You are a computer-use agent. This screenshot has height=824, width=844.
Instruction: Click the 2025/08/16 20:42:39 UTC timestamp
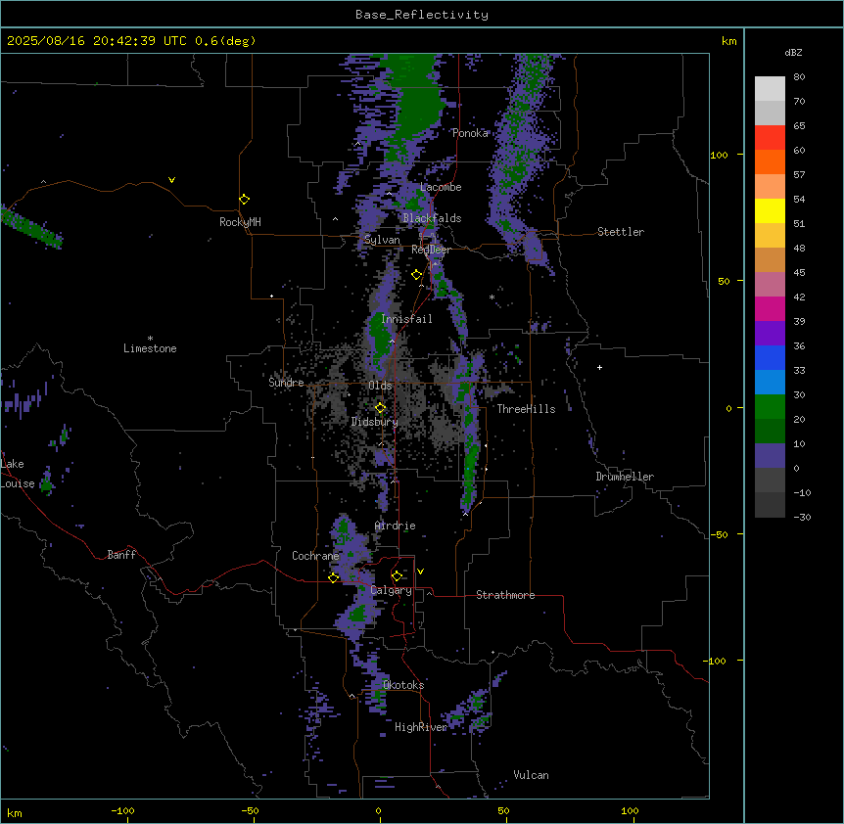click(x=96, y=41)
